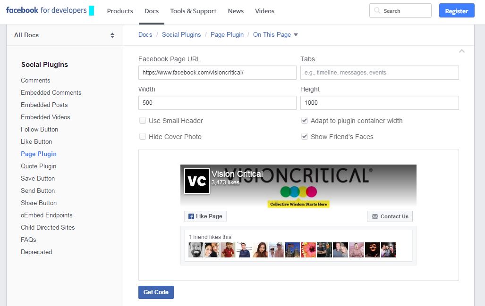Check the Hide Cover Photo box
The image size is (485, 306).
click(x=143, y=136)
